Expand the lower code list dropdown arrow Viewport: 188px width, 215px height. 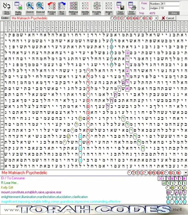point(186,172)
